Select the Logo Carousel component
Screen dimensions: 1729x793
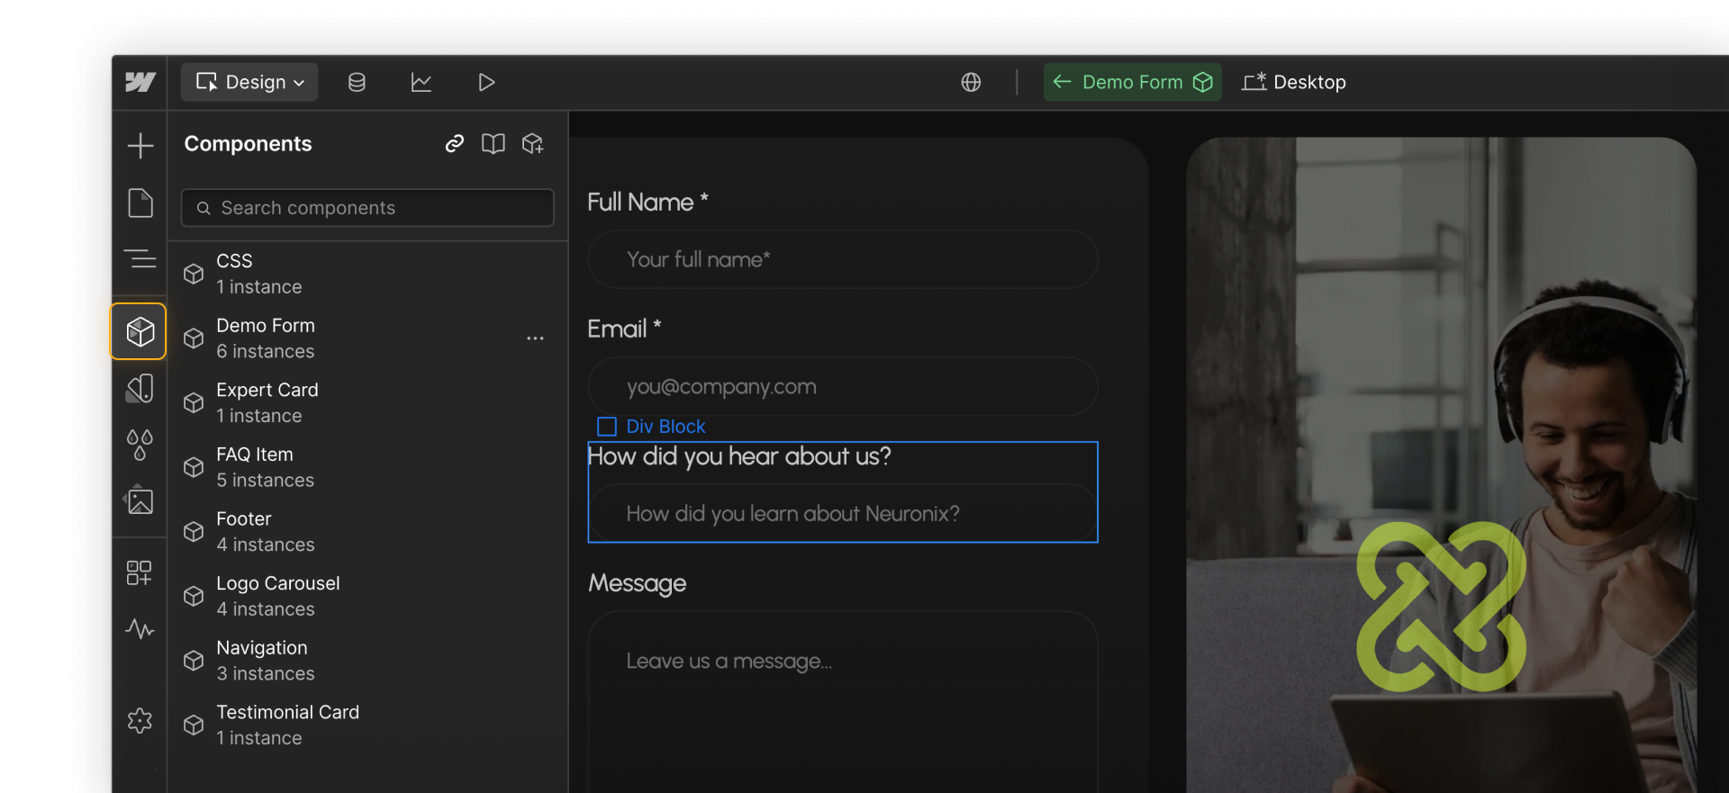pos(367,596)
